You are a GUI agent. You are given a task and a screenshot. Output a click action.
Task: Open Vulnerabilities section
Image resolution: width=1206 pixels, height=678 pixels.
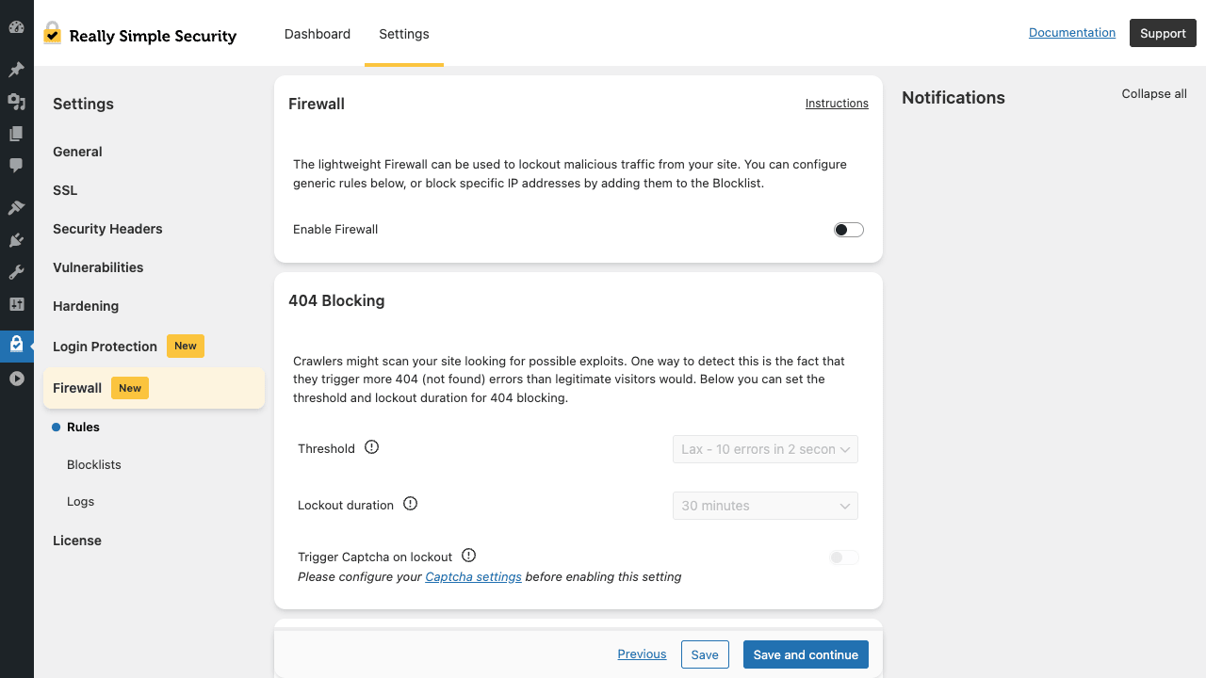[98, 267]
